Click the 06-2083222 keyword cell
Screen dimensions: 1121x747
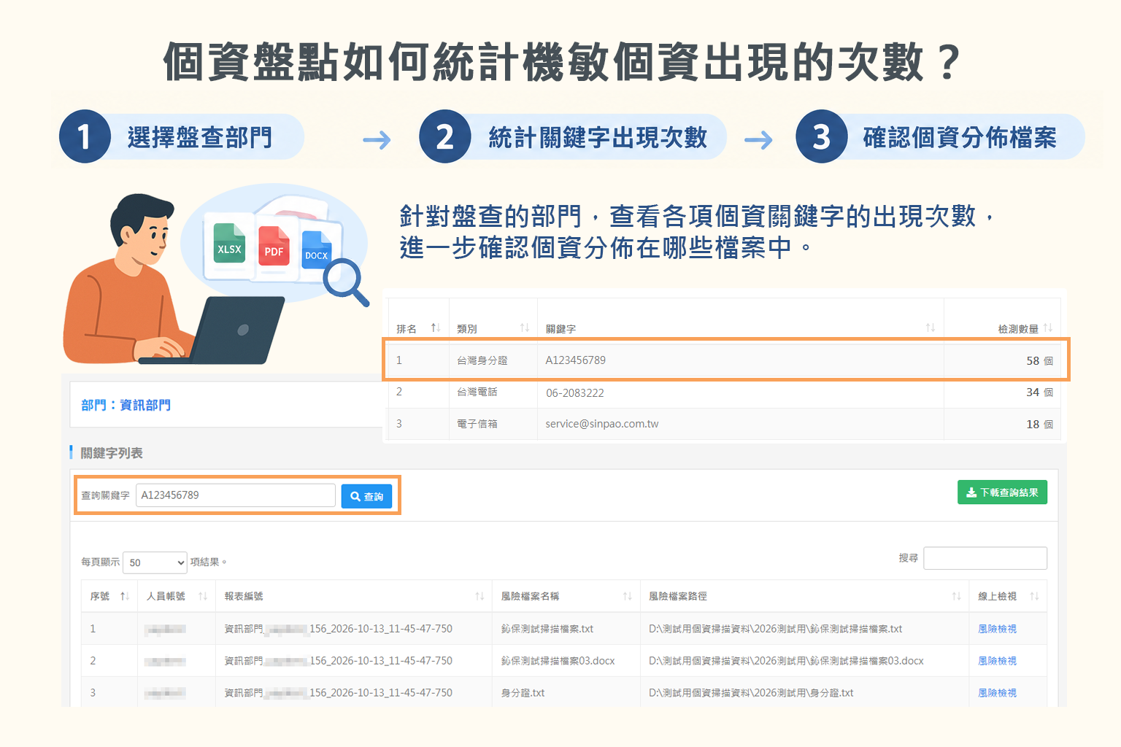575,393
